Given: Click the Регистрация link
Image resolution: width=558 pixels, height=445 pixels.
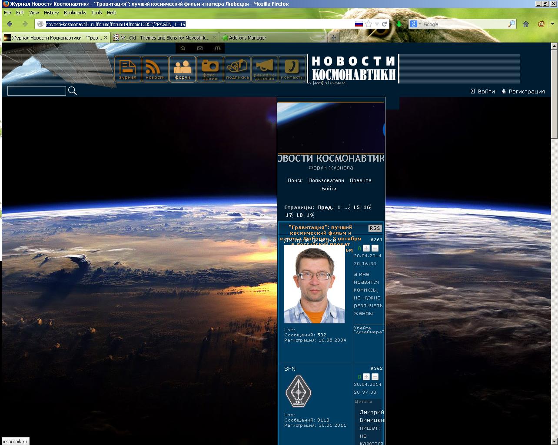Looking at the screenshot, I should 526,91.
